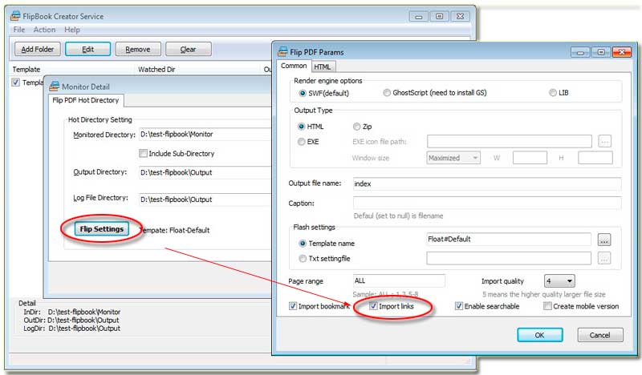Image resolution: width=642 pixels, height=375 pixels.
Task: Enable Create mobile version checkbox
Action: [547, 306]
